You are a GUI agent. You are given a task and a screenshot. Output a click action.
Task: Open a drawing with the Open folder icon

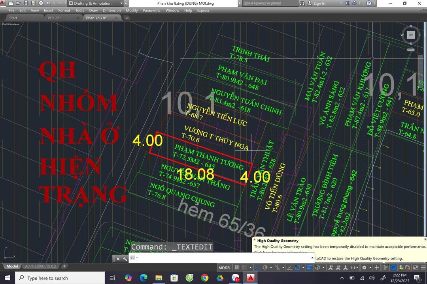[18, 3]
